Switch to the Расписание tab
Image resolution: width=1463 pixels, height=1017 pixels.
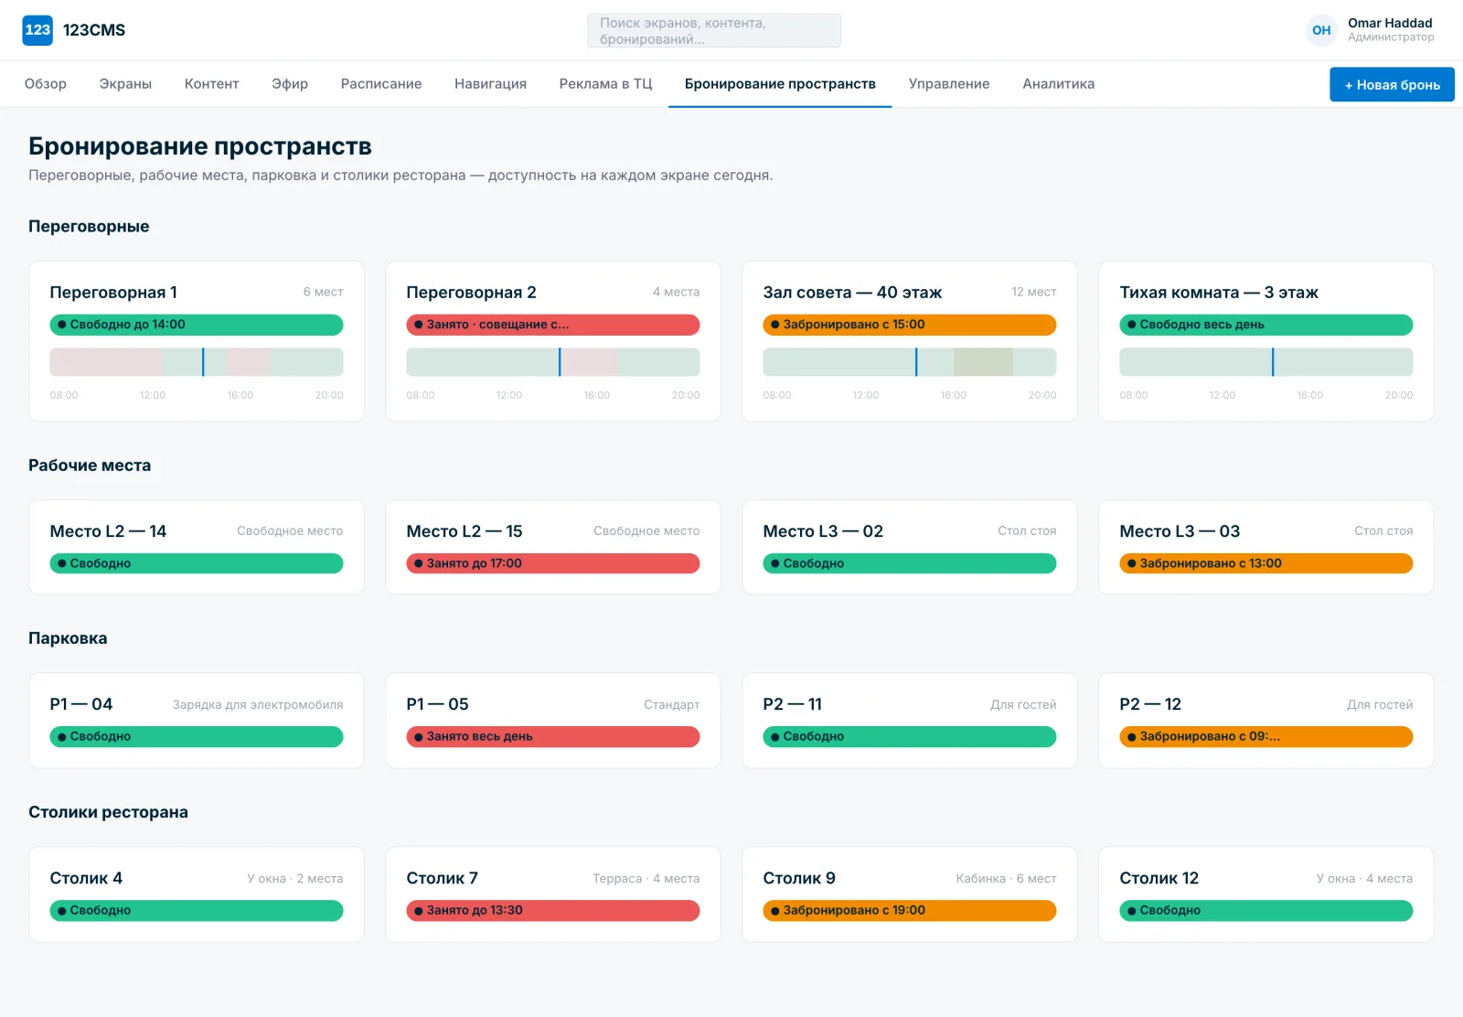(x=381, y=84)
